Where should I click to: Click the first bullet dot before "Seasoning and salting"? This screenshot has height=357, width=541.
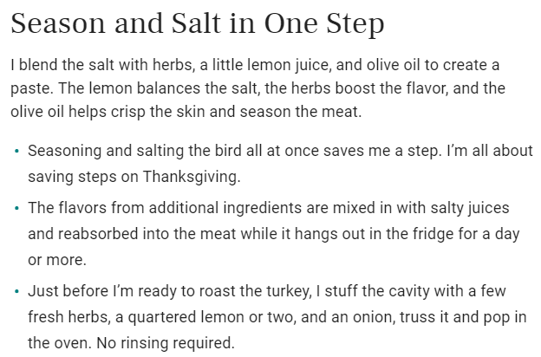click(17, 151)
